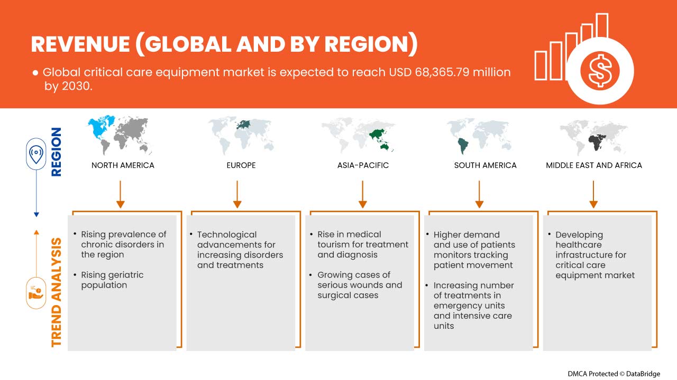Select the NORTH AMERICA label

(123, 165)
